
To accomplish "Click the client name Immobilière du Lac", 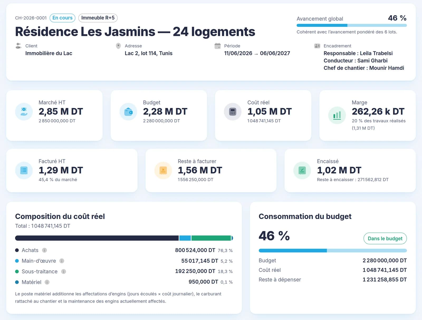I will [49, 53].
